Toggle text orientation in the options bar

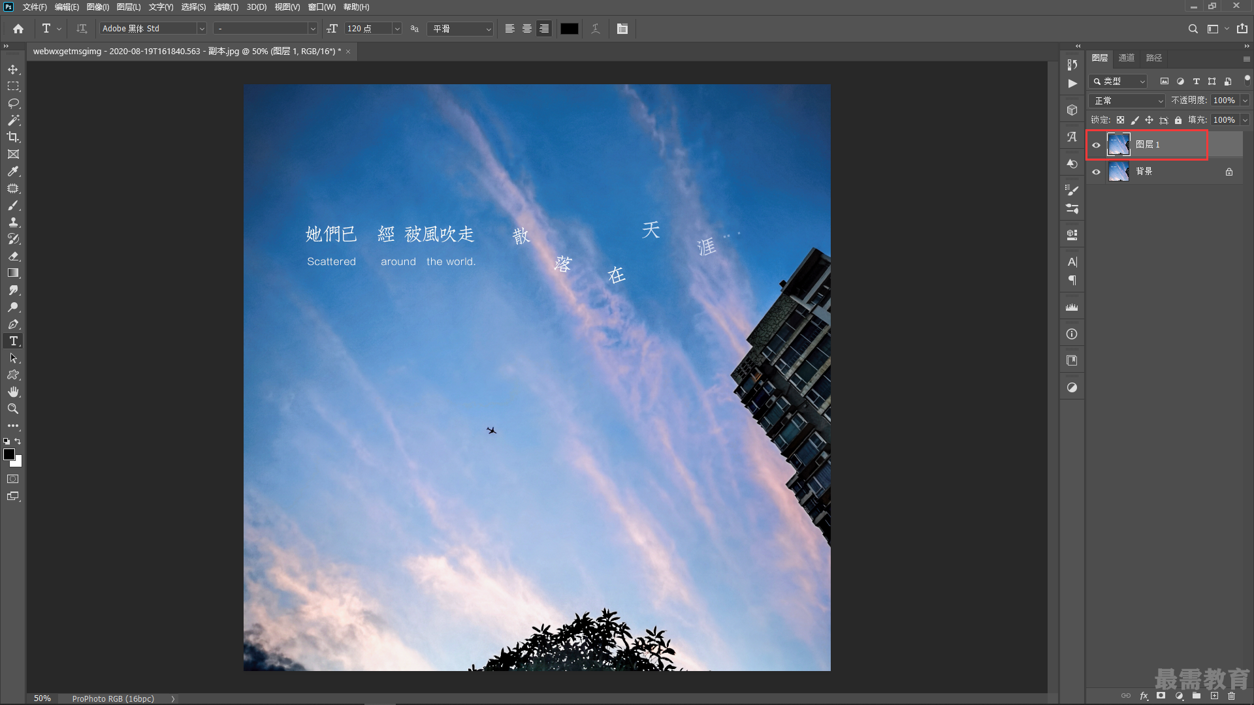(x=82, y=29)
